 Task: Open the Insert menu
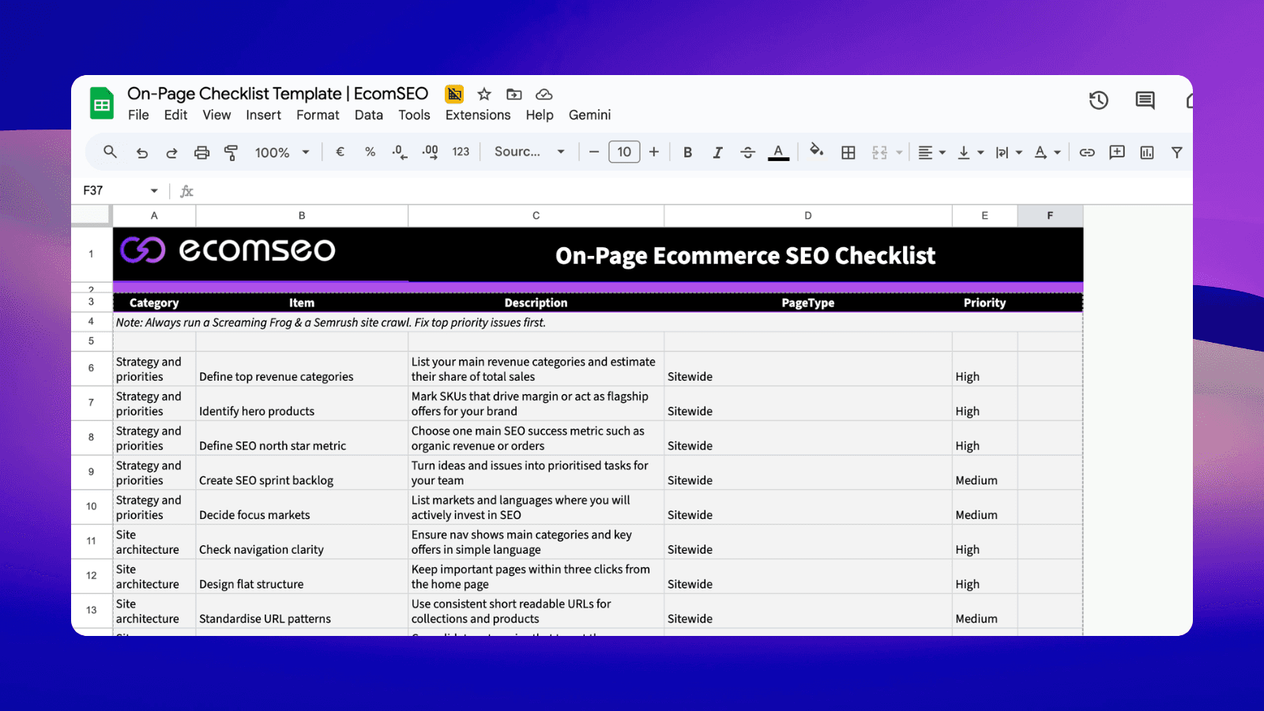coord(263,115)
